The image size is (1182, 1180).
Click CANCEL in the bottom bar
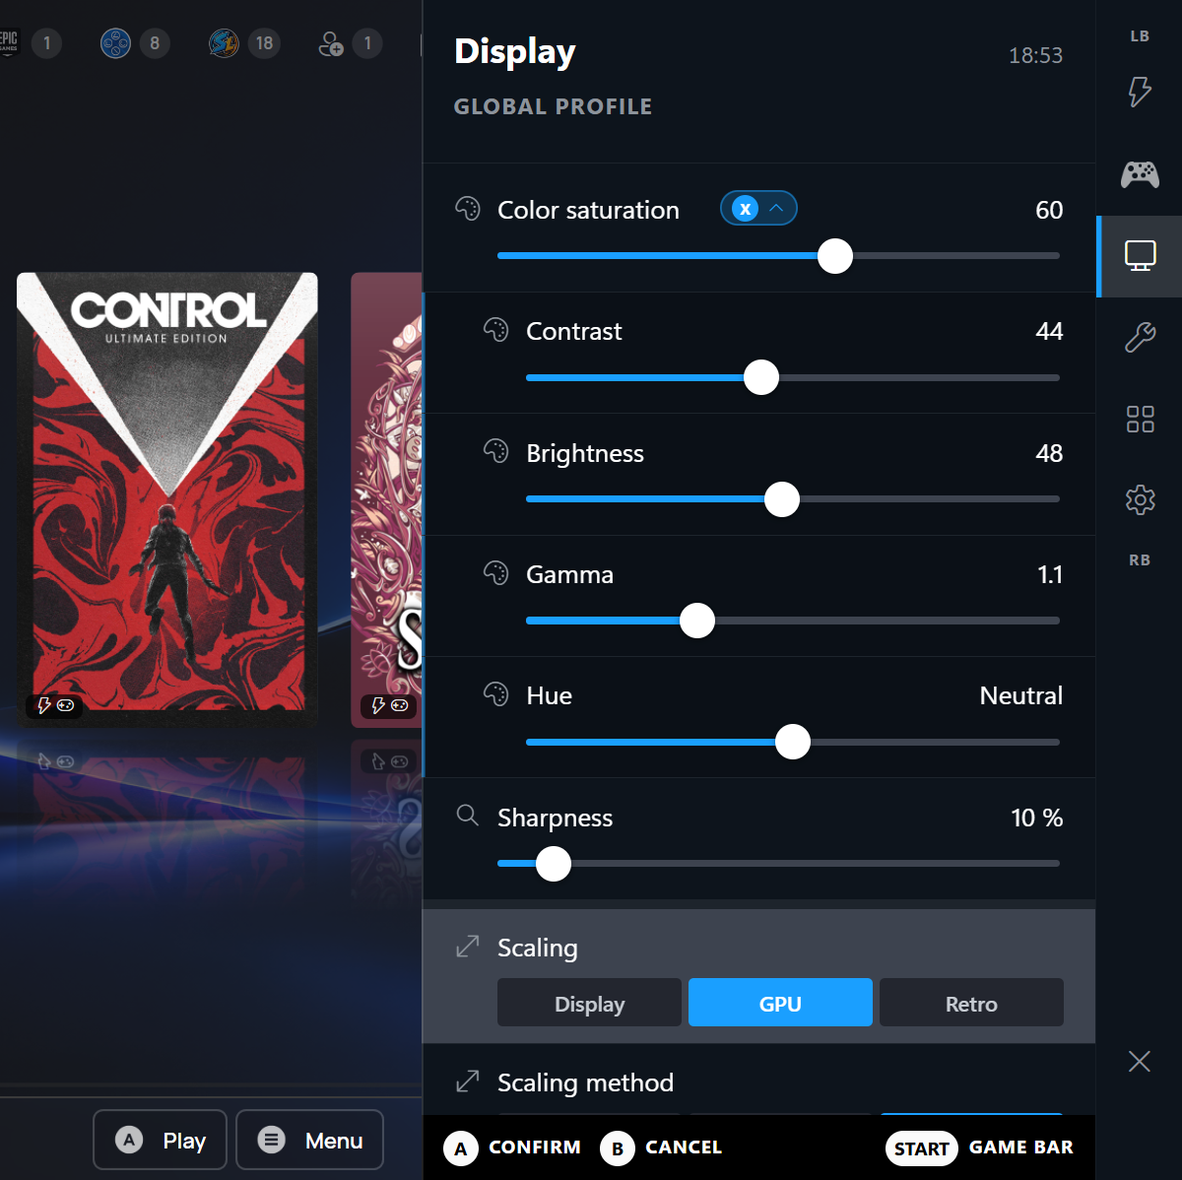(684, 1147)
